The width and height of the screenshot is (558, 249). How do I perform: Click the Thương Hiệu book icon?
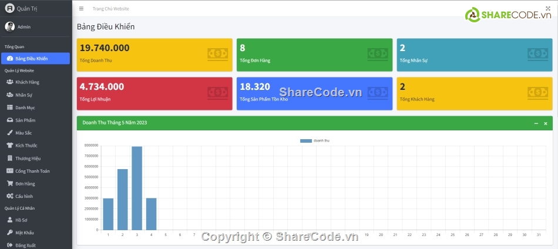click(x=9, y=159)
